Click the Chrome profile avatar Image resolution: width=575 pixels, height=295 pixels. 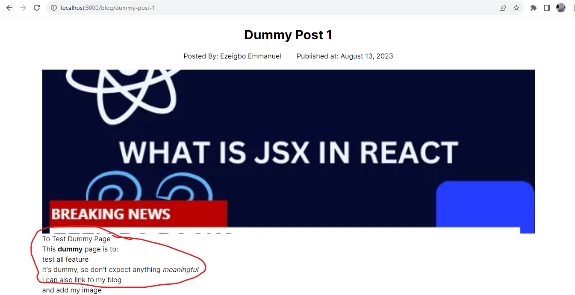click(x=560, y=7)
